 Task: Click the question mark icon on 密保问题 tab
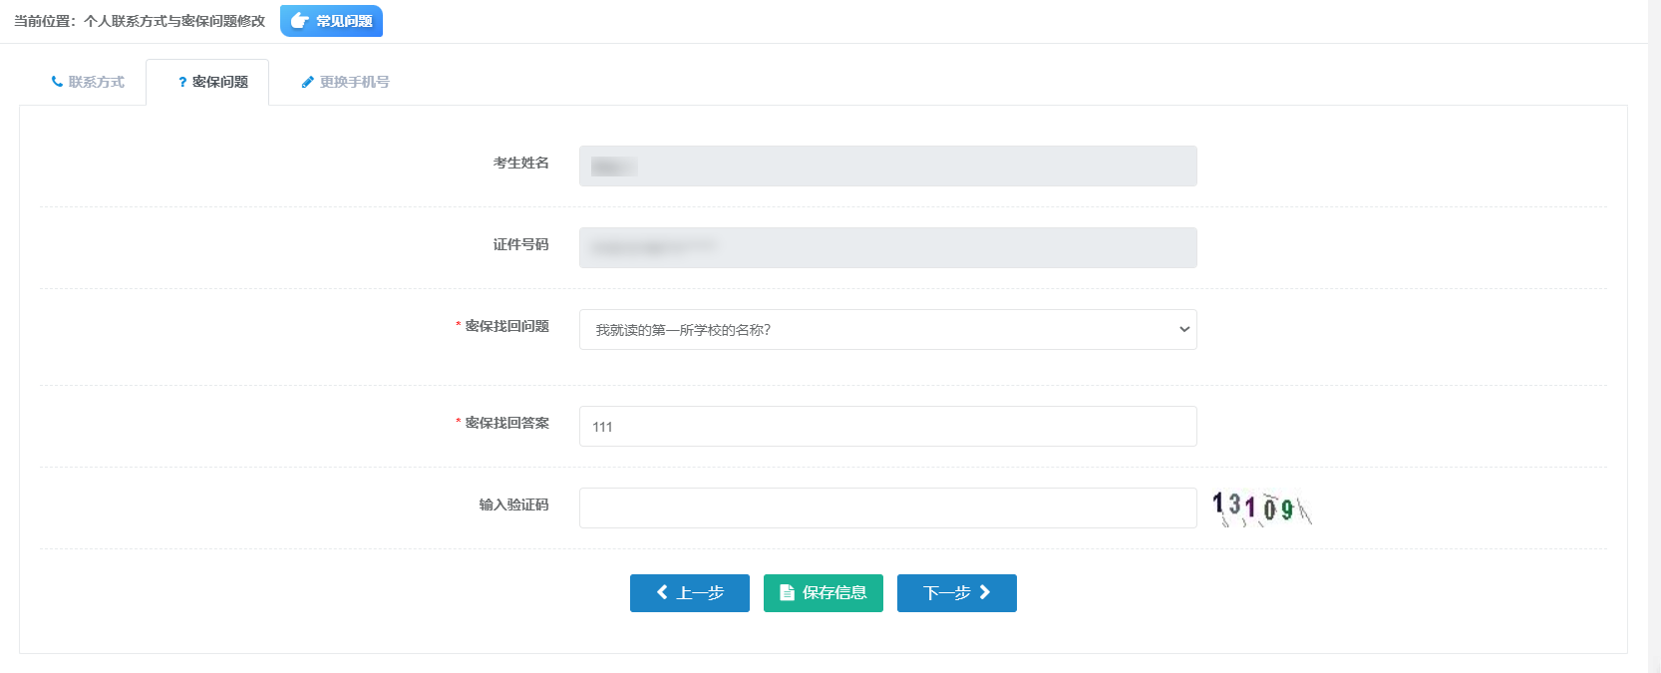[182, 82]
